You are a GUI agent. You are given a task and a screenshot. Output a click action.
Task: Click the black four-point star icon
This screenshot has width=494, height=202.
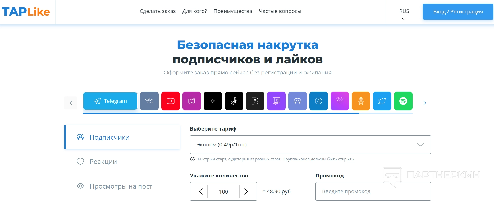pos(213,101)
